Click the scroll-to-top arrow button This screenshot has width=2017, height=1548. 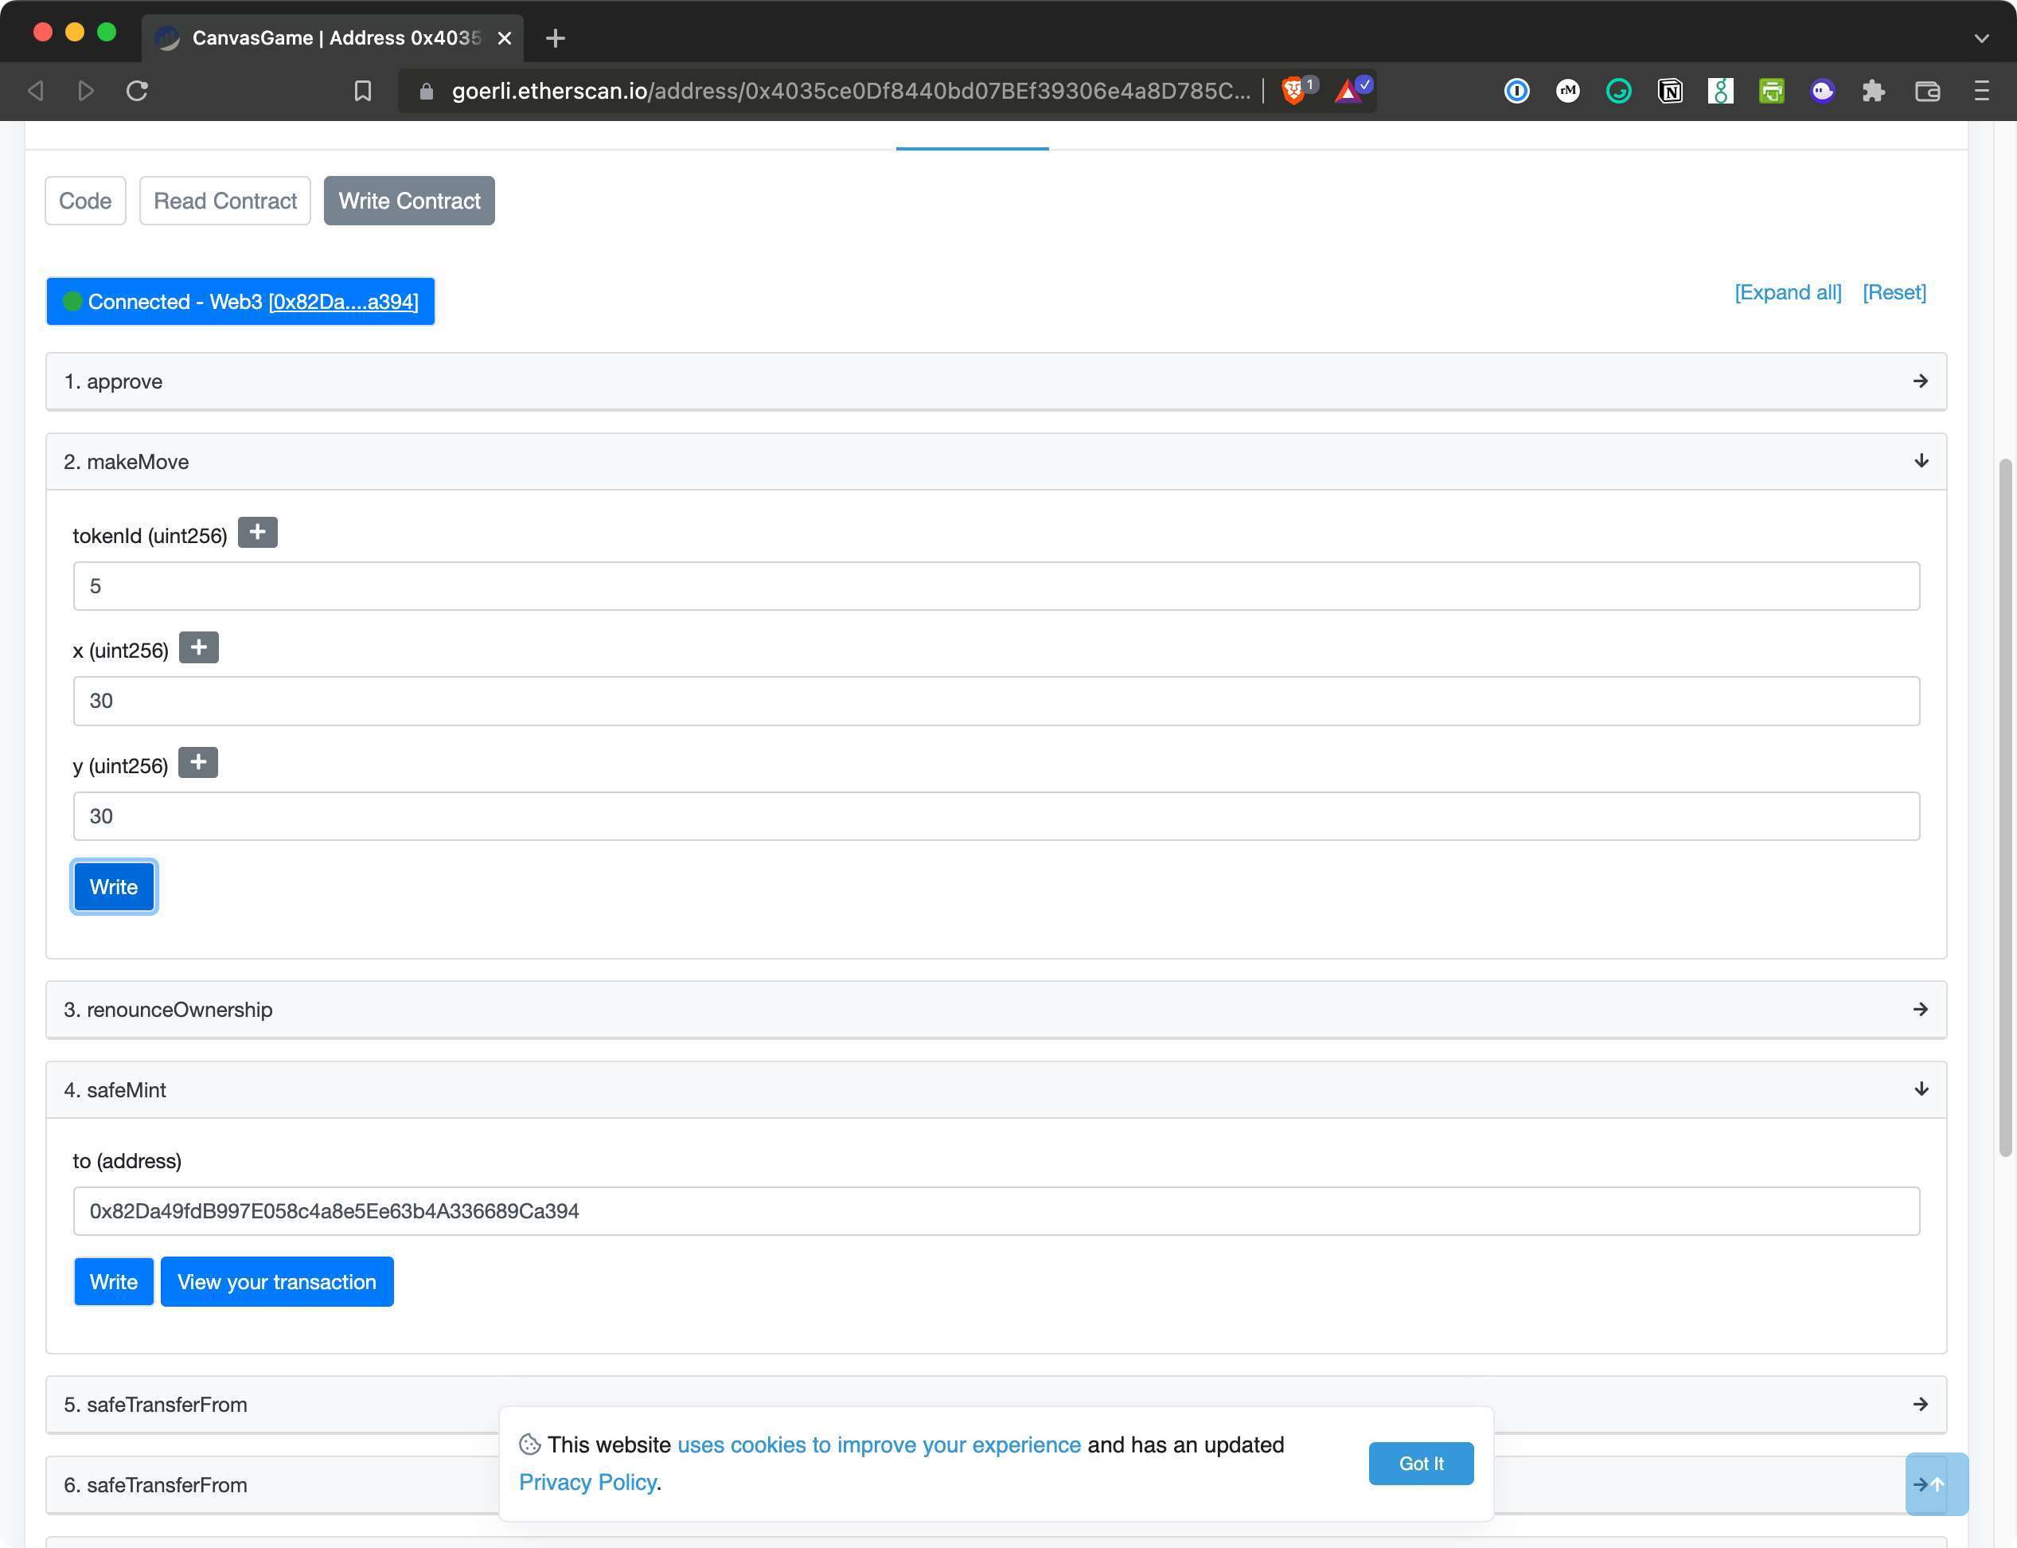pyautogui.click(x=1937, y=1483)
